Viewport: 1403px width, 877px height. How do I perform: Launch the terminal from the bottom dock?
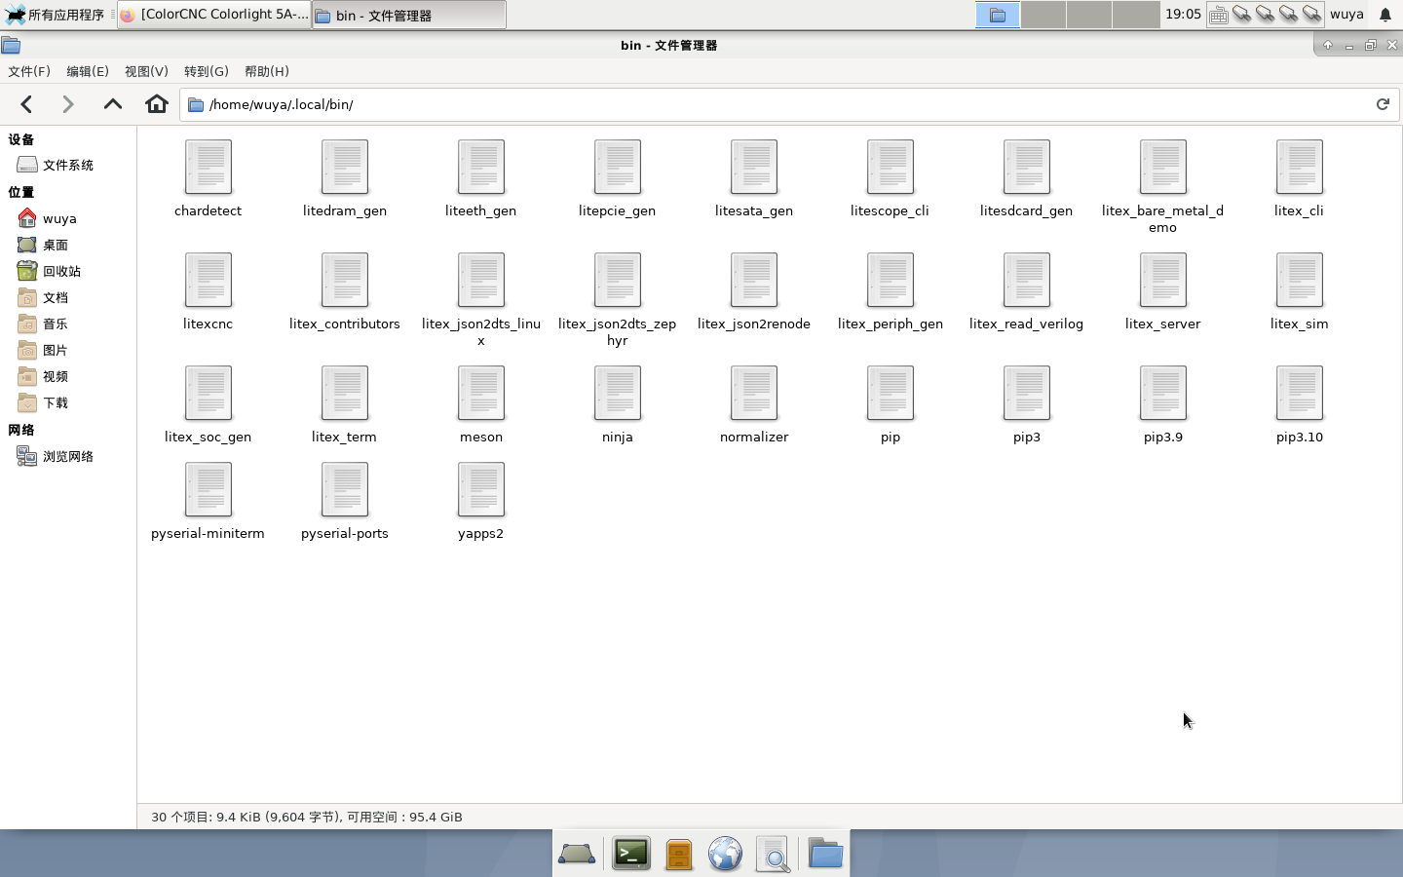tap(631, 854)
